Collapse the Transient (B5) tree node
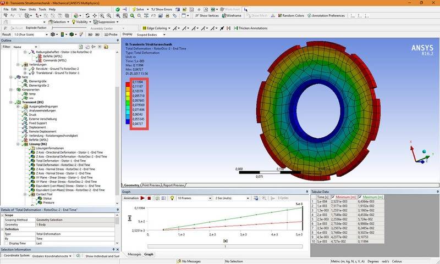The width and height of the screenshot is (440, 264). tap(11, 102)
